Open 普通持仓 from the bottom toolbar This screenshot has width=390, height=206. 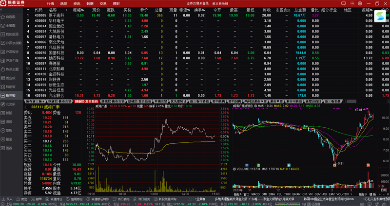[x=54, y=199]
